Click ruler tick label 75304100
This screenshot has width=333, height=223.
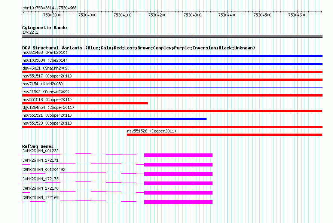pyautogui.click(x=123, y=15)
